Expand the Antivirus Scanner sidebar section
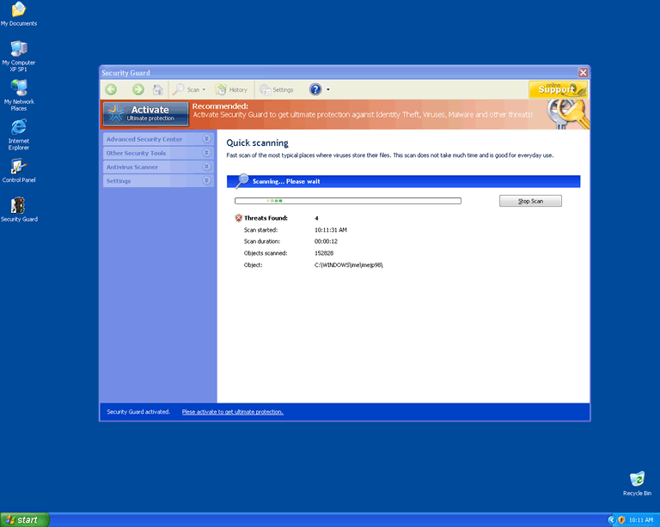 [157, 167]
